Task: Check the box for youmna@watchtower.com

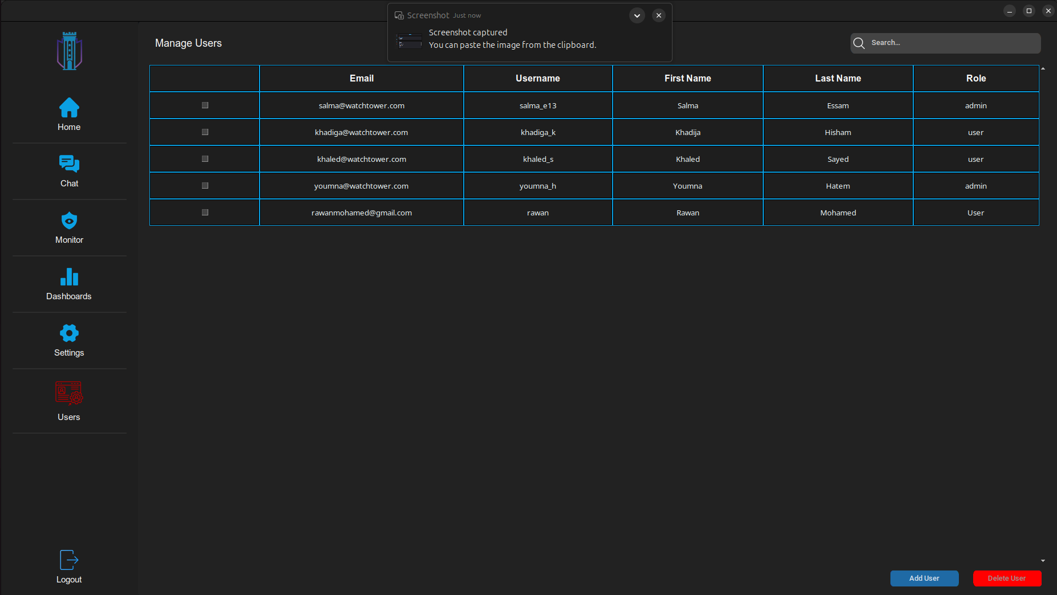Action: (x=205, y=186)
